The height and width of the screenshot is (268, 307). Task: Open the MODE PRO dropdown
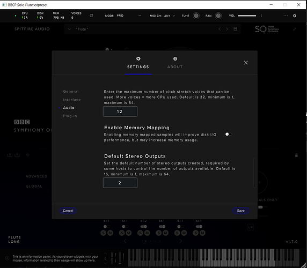pos(123,16)
